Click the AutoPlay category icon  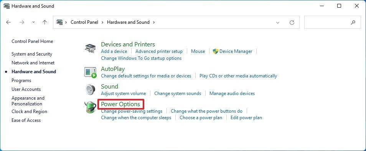tap(90, 72)
